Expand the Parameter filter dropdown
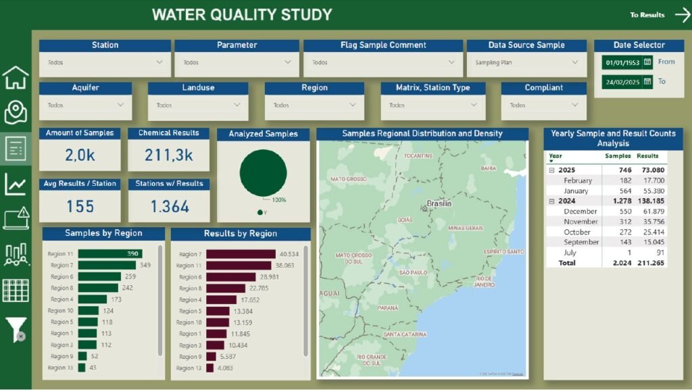 (x=289, y=62)
